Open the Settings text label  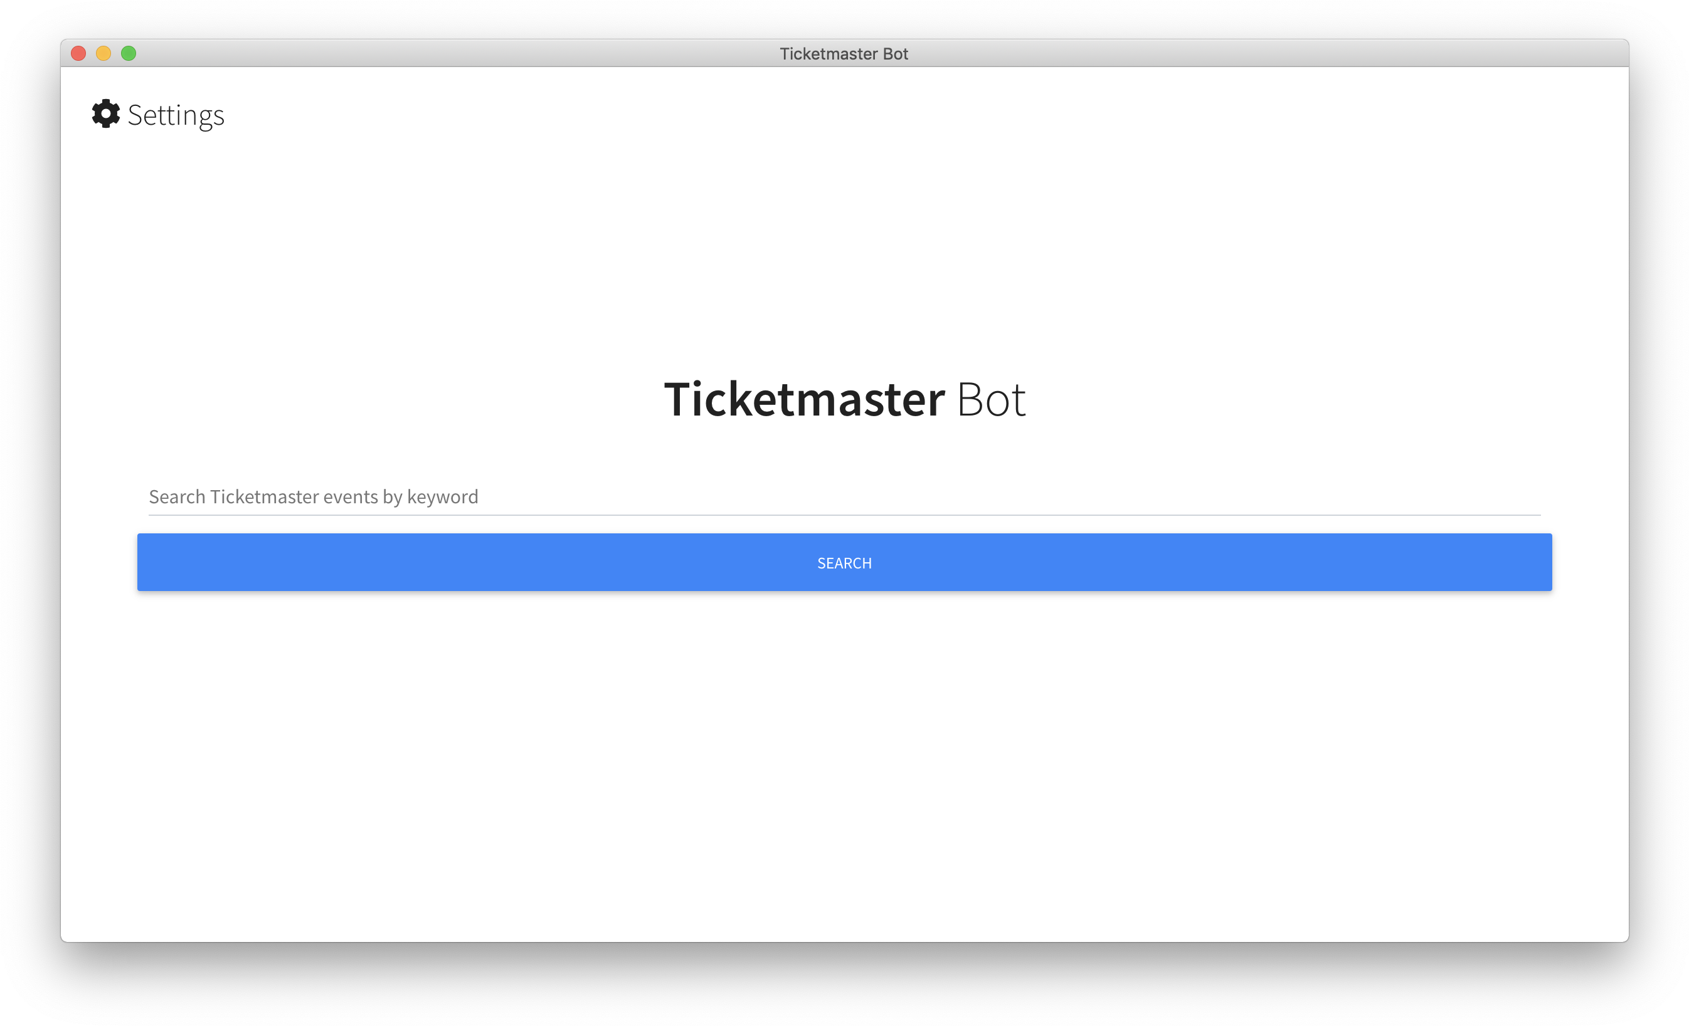(x=176, y=115)
